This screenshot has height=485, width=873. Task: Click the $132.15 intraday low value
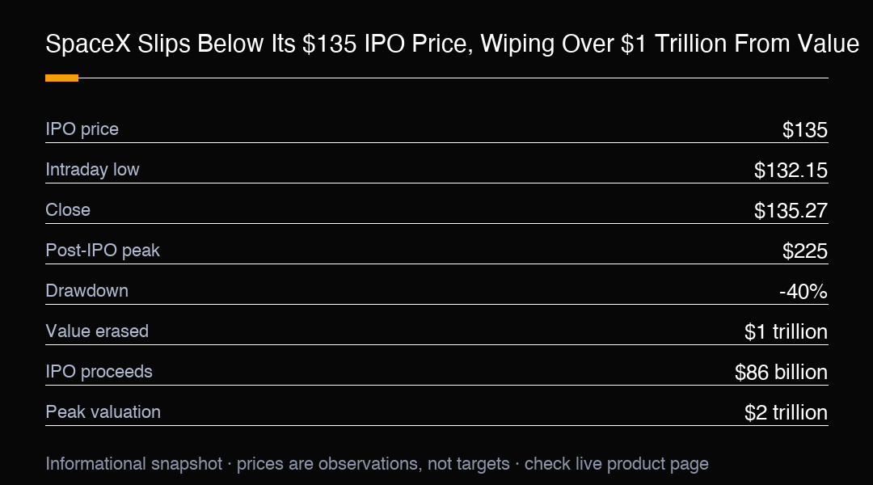coord(791,171)
